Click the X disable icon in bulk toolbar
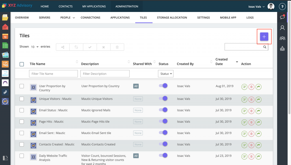 tap(103, 47)
